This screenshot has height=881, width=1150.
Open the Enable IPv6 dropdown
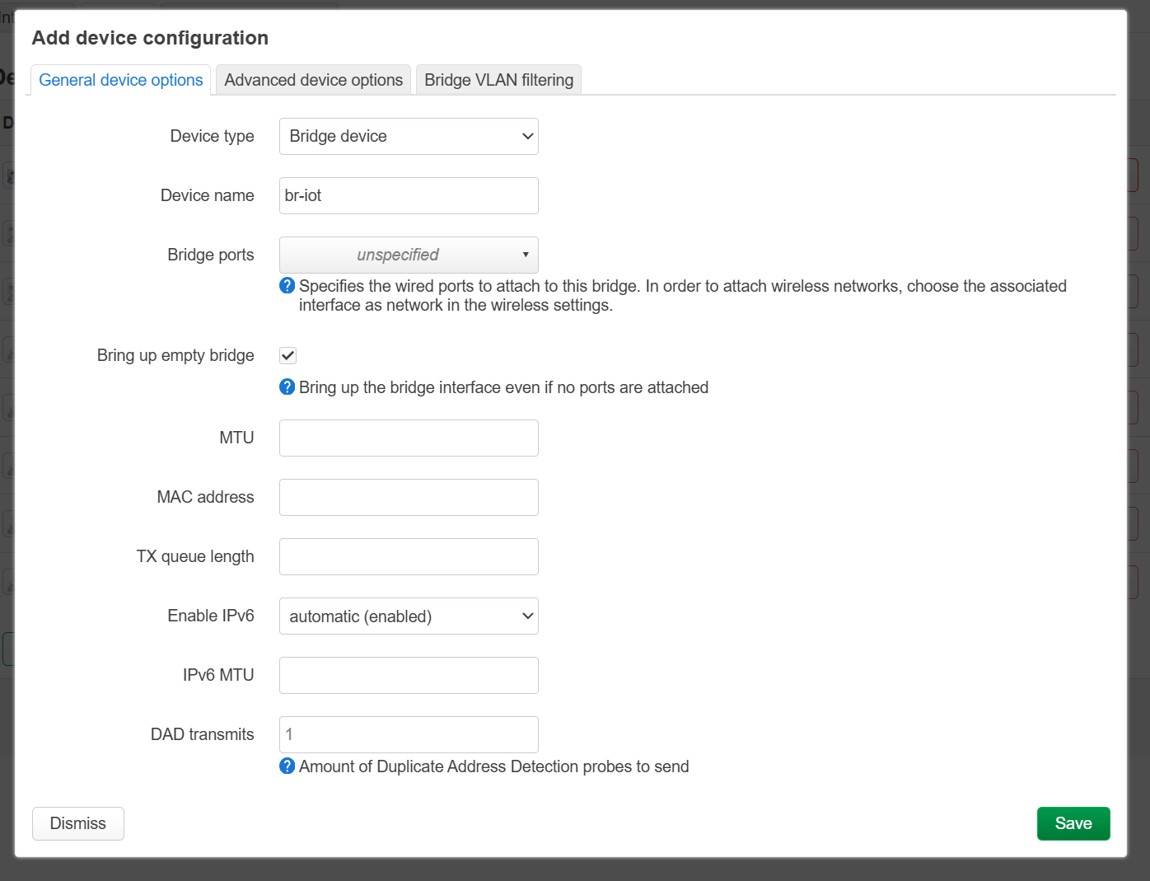409,616
